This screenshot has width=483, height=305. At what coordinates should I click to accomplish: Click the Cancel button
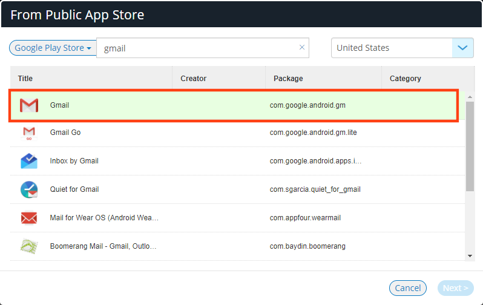pos(408,288)
